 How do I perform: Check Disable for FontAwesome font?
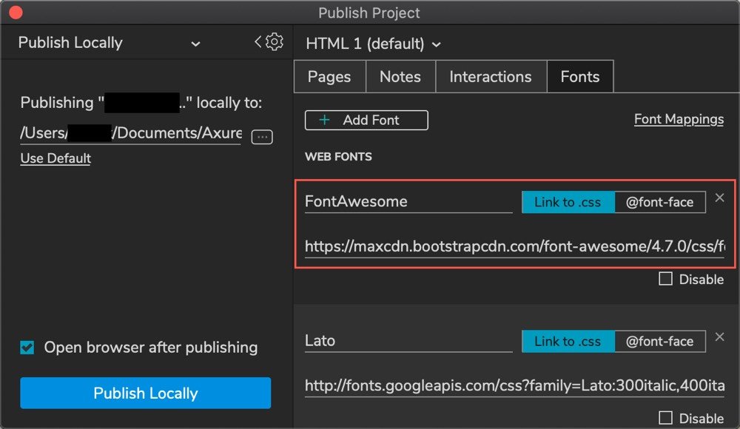pos(665,279)
